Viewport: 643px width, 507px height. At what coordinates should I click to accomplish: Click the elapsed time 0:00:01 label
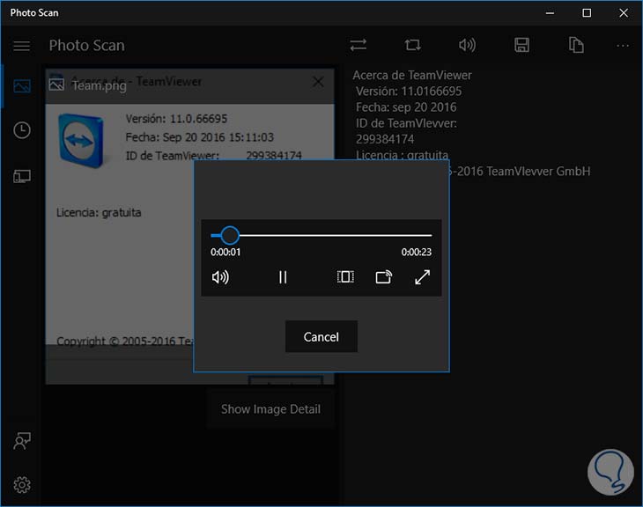click(225, 252)
